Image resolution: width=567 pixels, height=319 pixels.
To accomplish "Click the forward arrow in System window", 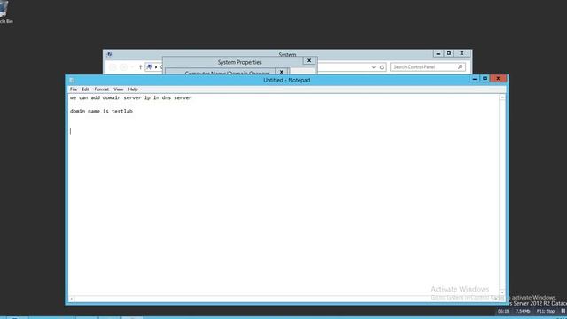I will 124,67.
